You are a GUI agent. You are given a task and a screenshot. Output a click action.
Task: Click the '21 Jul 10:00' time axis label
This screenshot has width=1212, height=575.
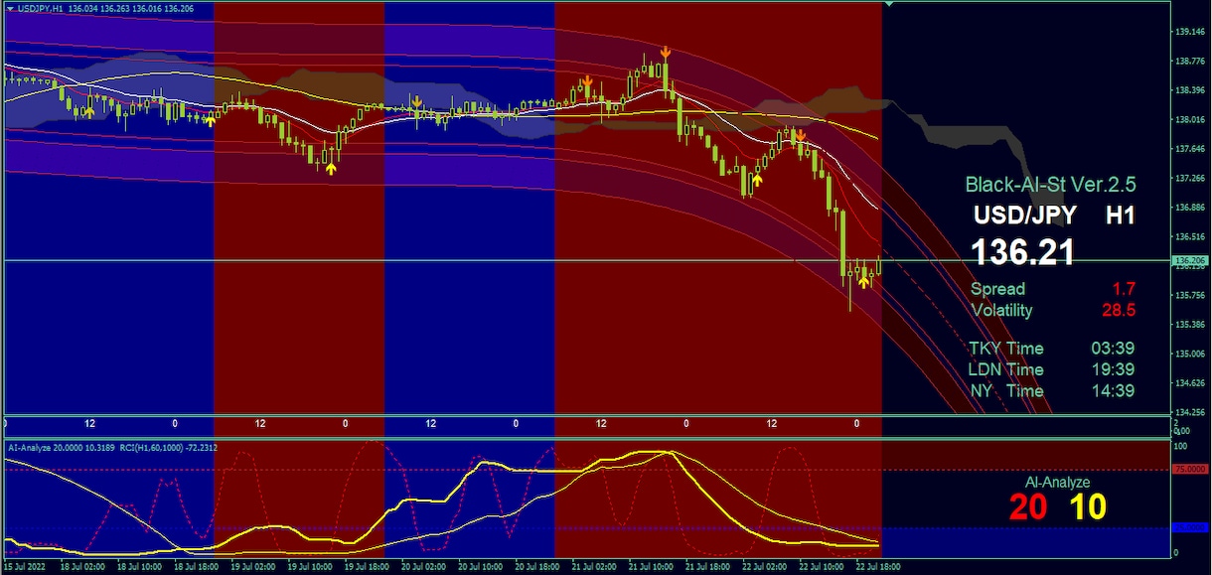(x=650, y=566)
